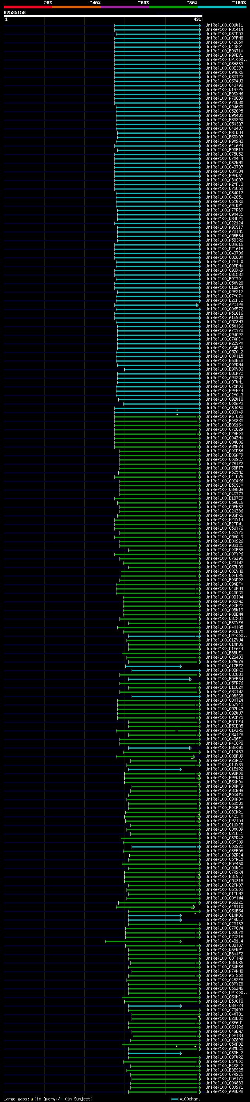Select the UniRef100_A6TU28 label
The width and height of the screenshot is (250, 1102).
pyautogui.click(x=224, y=416)
